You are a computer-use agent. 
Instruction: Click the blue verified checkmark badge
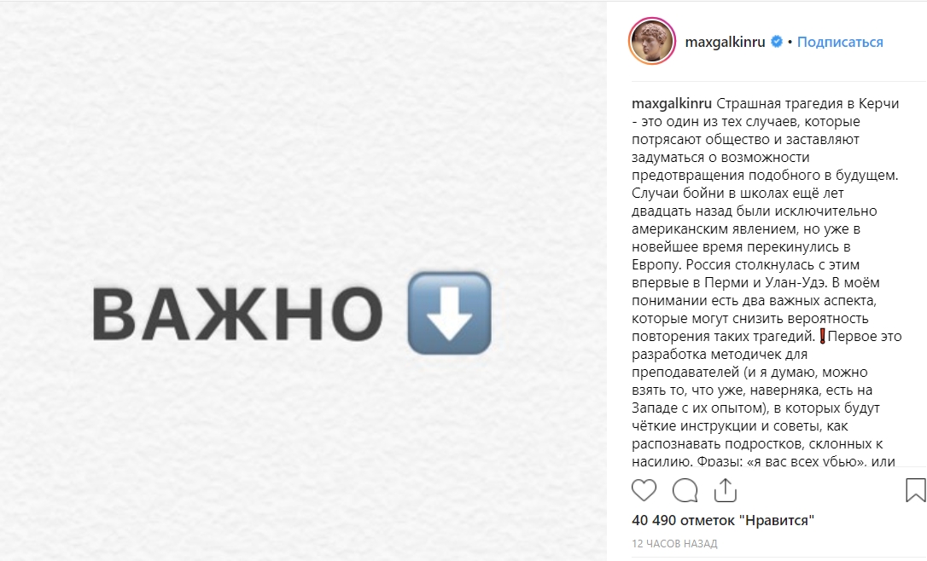[x=776, y=40]
